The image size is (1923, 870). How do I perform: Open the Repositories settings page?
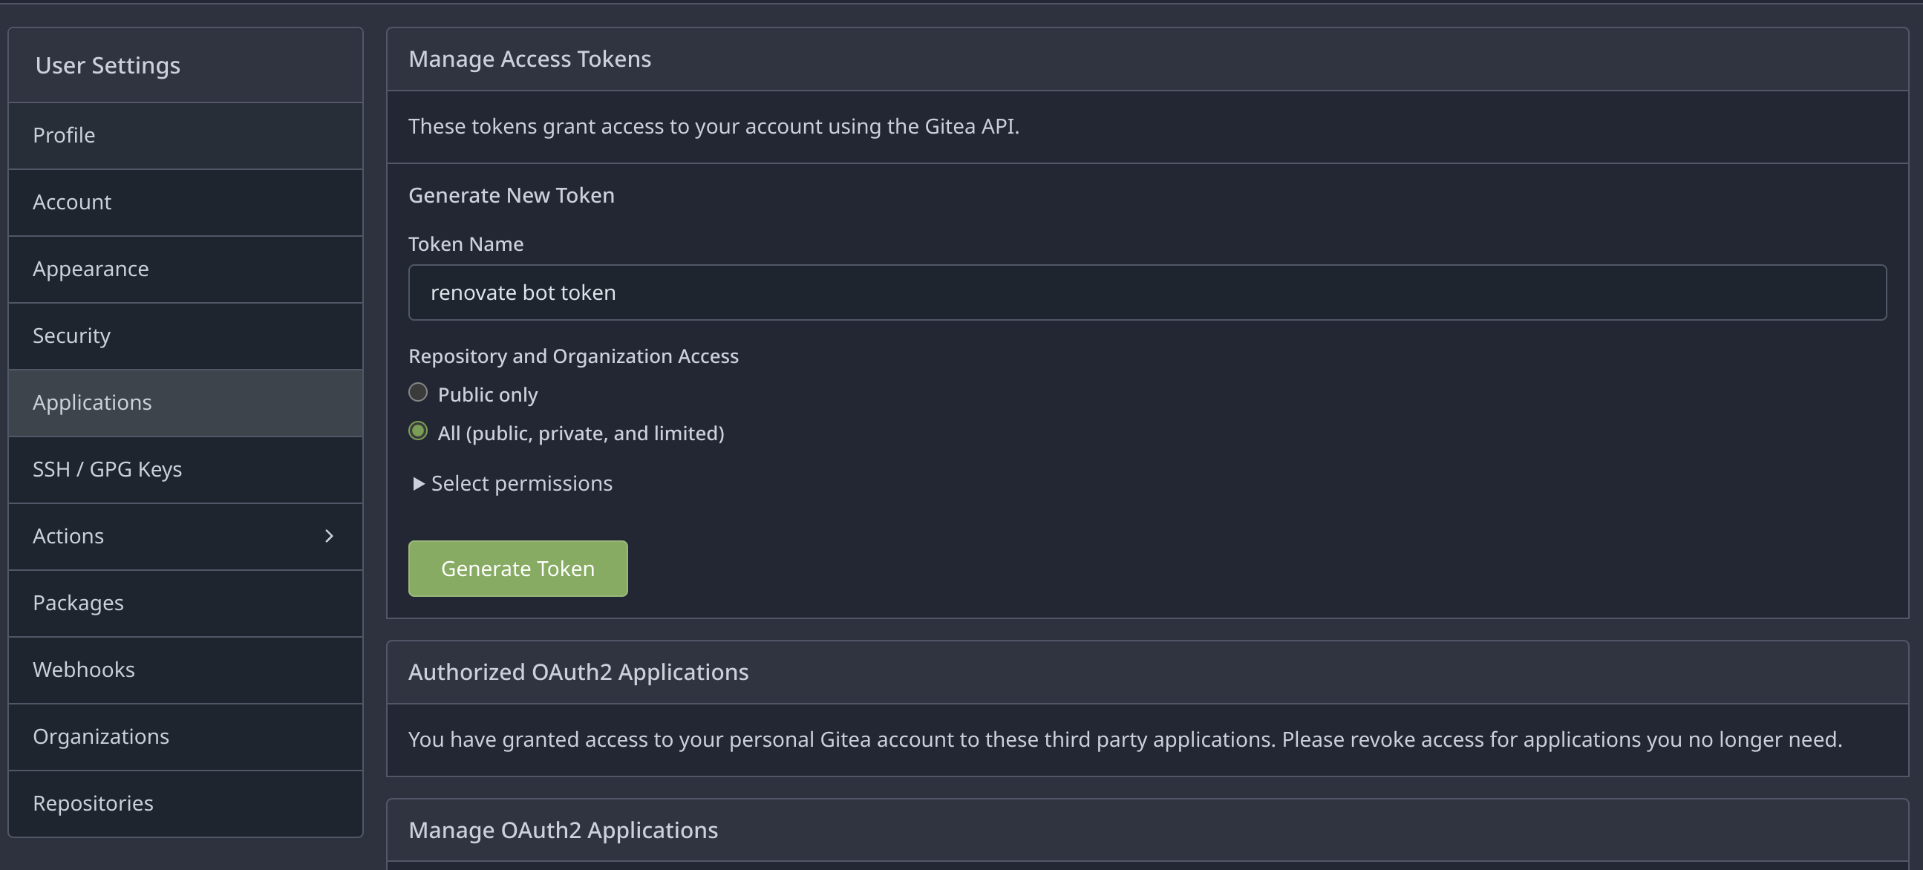pos(93,803)
